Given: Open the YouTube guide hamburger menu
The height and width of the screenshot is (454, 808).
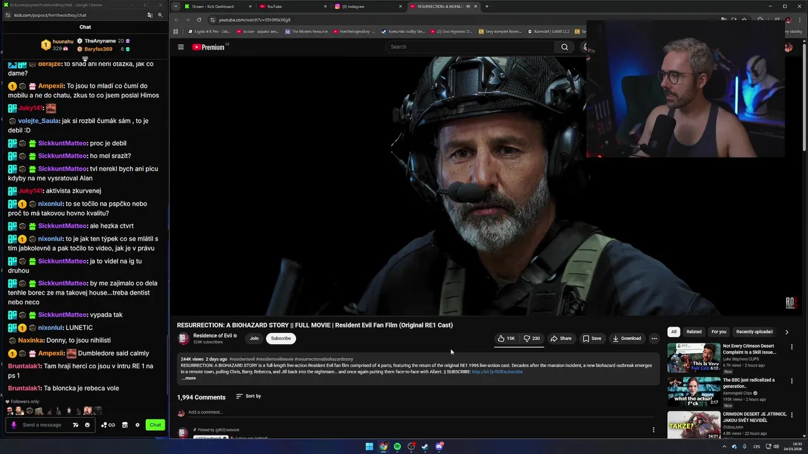Looking at the screenshot, I should point(181,47).
